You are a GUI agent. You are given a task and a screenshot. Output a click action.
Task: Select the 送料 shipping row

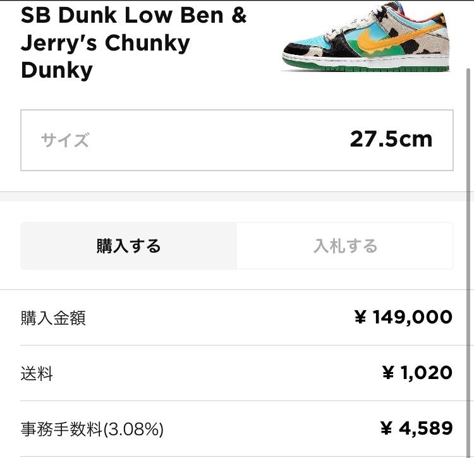[237, 373]
